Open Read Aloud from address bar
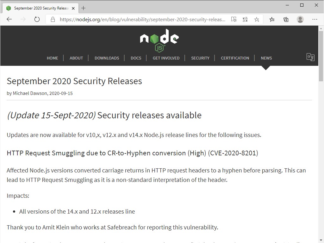The image size is (324, 243). (x=234, y=19)
